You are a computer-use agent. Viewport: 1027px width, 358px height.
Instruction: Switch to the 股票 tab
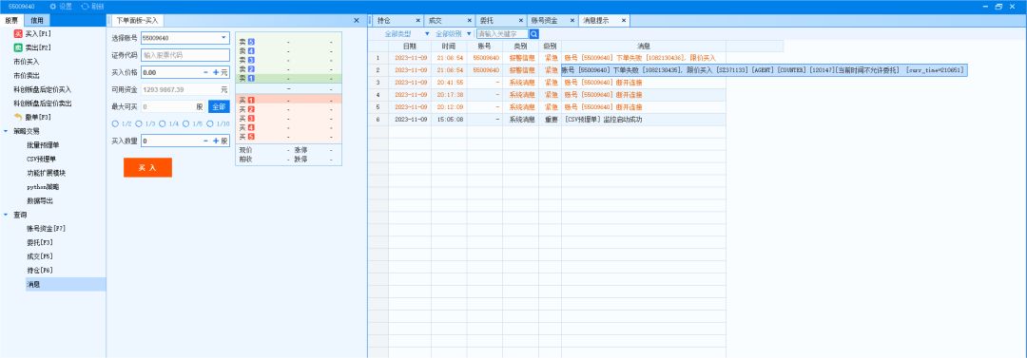[x=11, y=20]
